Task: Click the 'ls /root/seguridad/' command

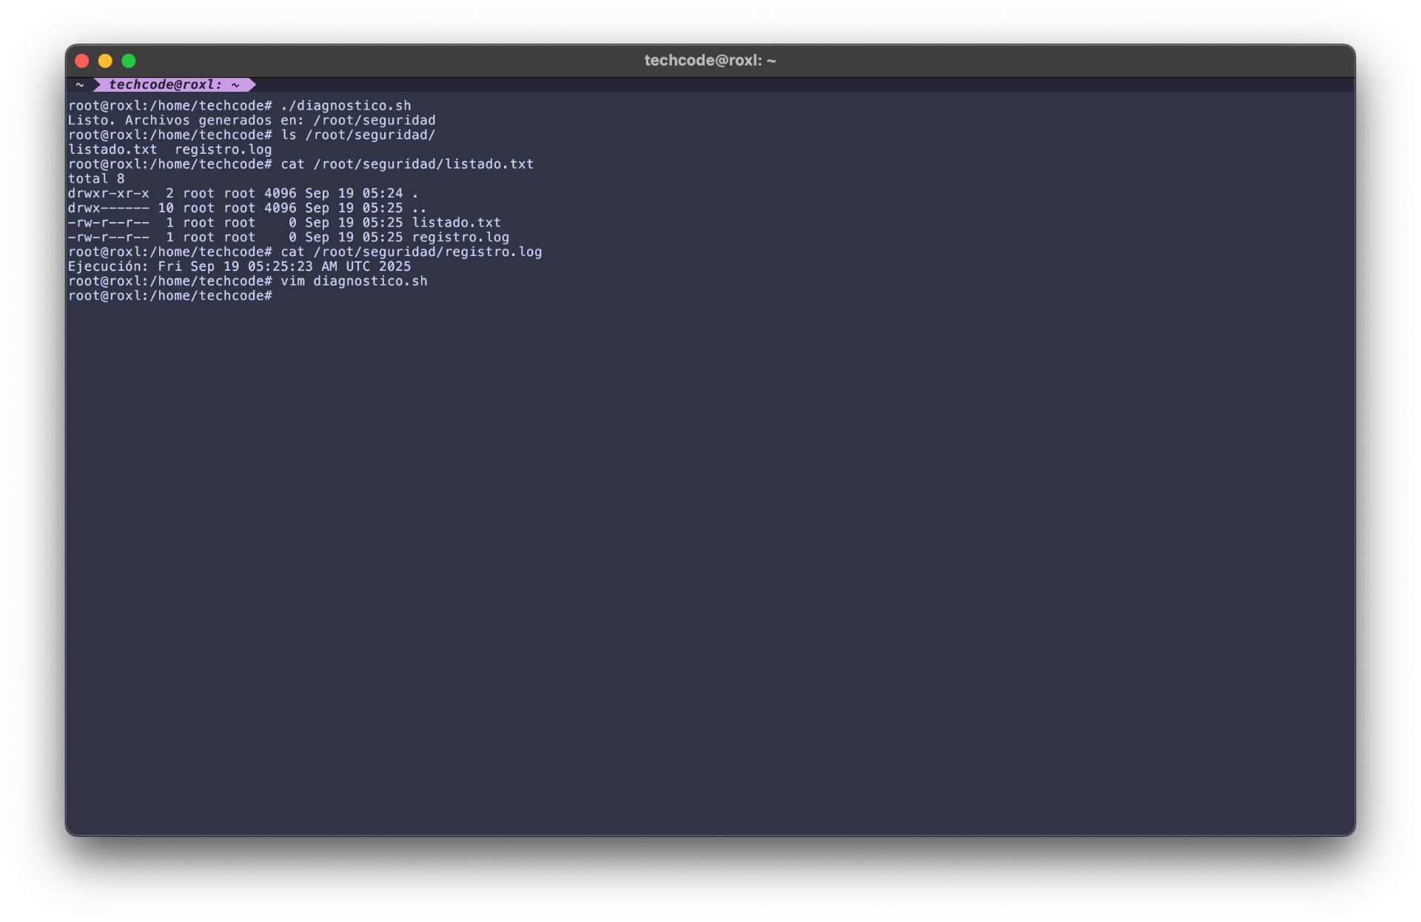Action: click(357, 135)
